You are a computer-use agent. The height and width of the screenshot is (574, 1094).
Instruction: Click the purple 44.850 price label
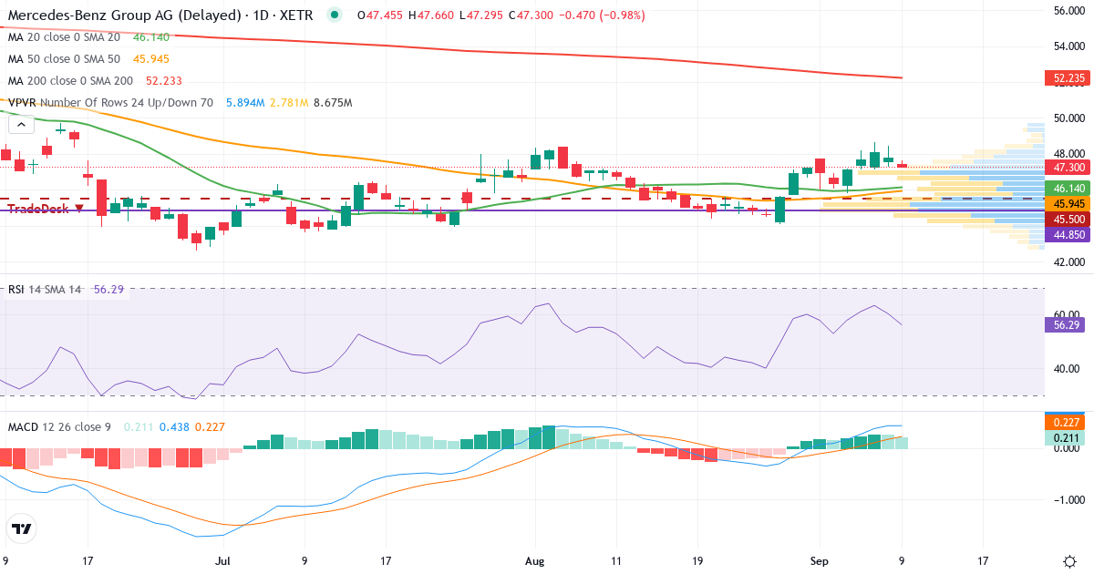[x=1068, y=234]
